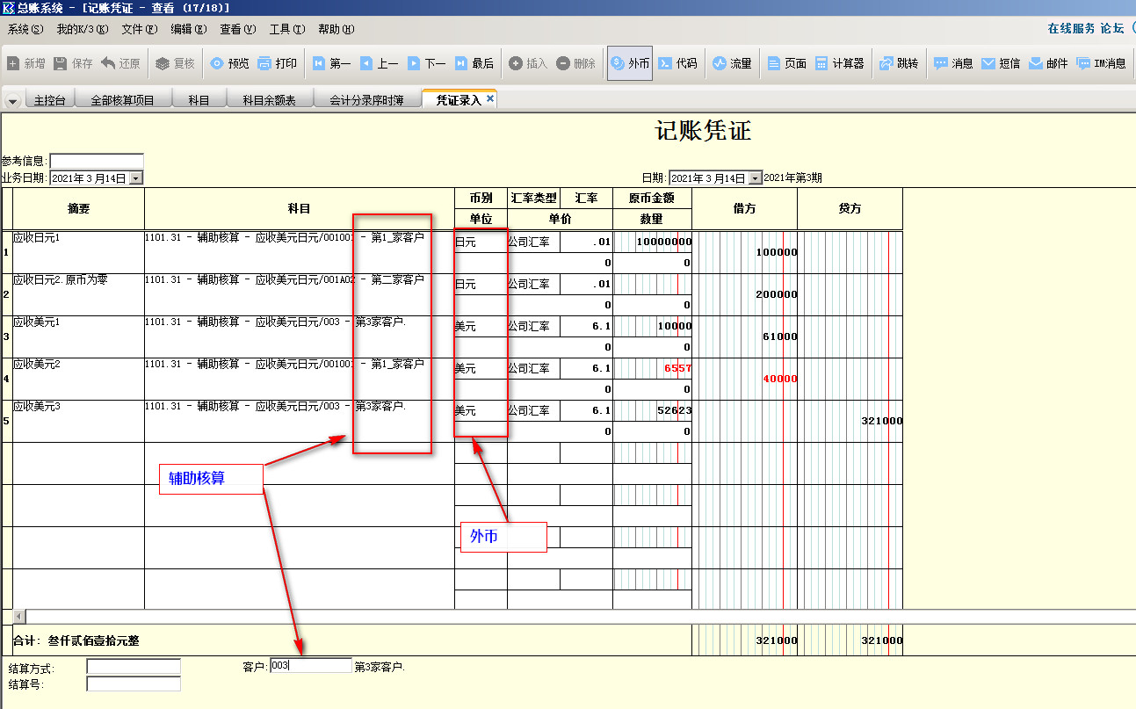Open the 工具 menu

(x=286, y=29)
